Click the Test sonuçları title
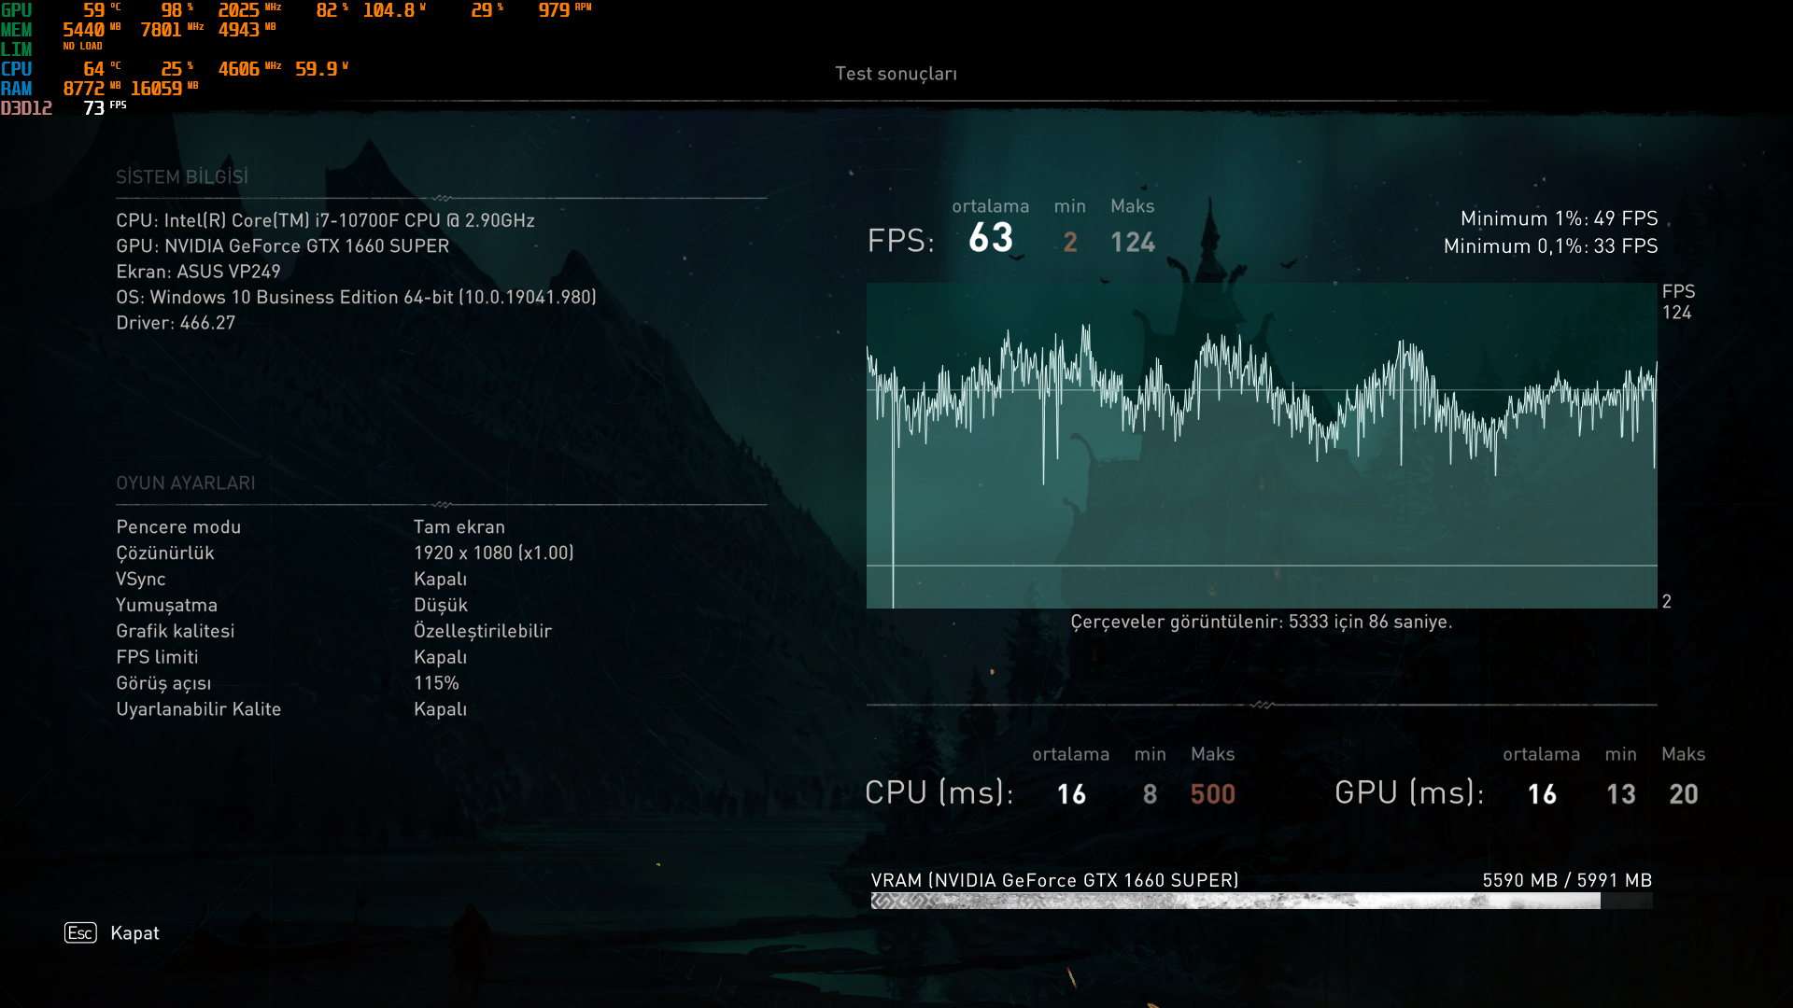 tap(896, 74)
